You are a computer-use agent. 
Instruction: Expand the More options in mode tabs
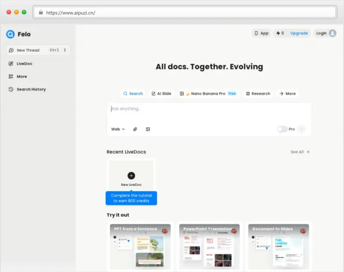(x=287, y=94)
